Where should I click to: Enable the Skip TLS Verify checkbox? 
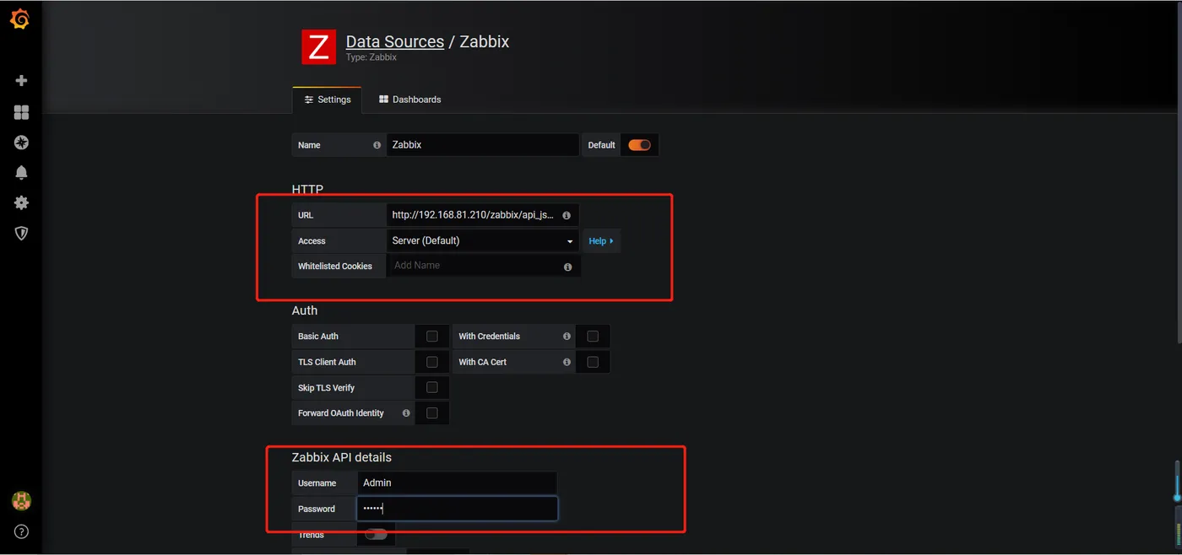pyautogui.click(x=432, y=388)
